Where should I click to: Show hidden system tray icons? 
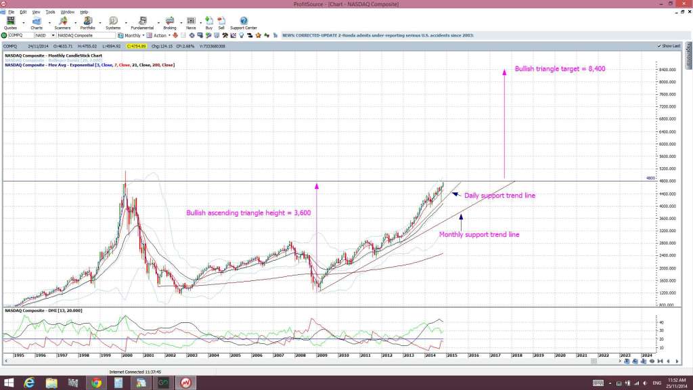[610, 383]
